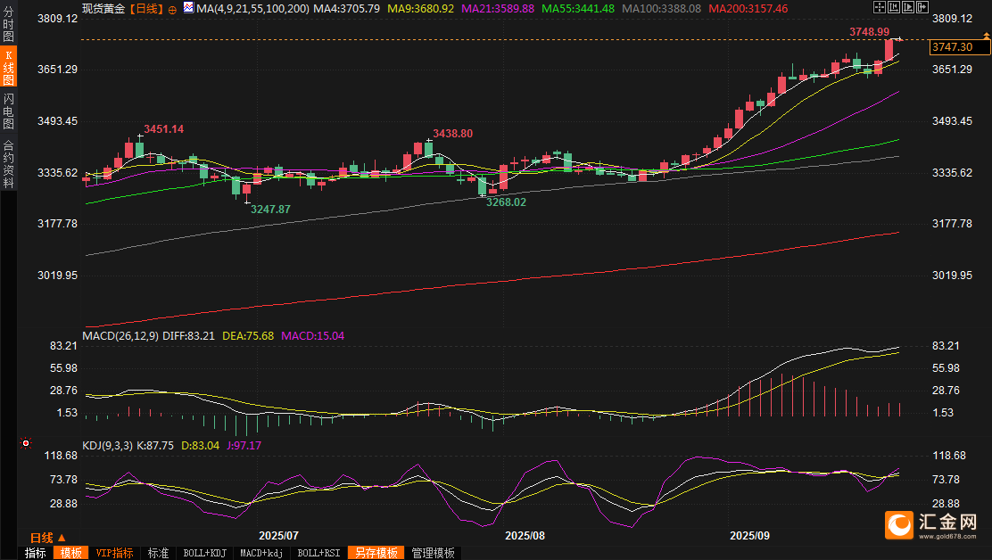Click the orange 3747.30 current price tag
This screenshot has height=560, width=992.
[960, 47]
